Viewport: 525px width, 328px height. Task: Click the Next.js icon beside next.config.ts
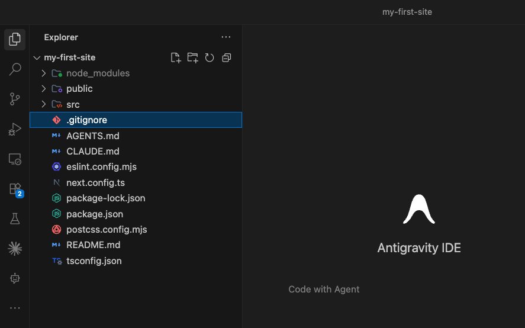pos(57,182)
